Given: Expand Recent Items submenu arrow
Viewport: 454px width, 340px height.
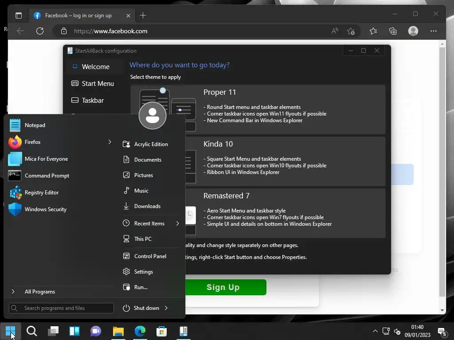Looking at the screenshot, I should (x=177, y=223).
